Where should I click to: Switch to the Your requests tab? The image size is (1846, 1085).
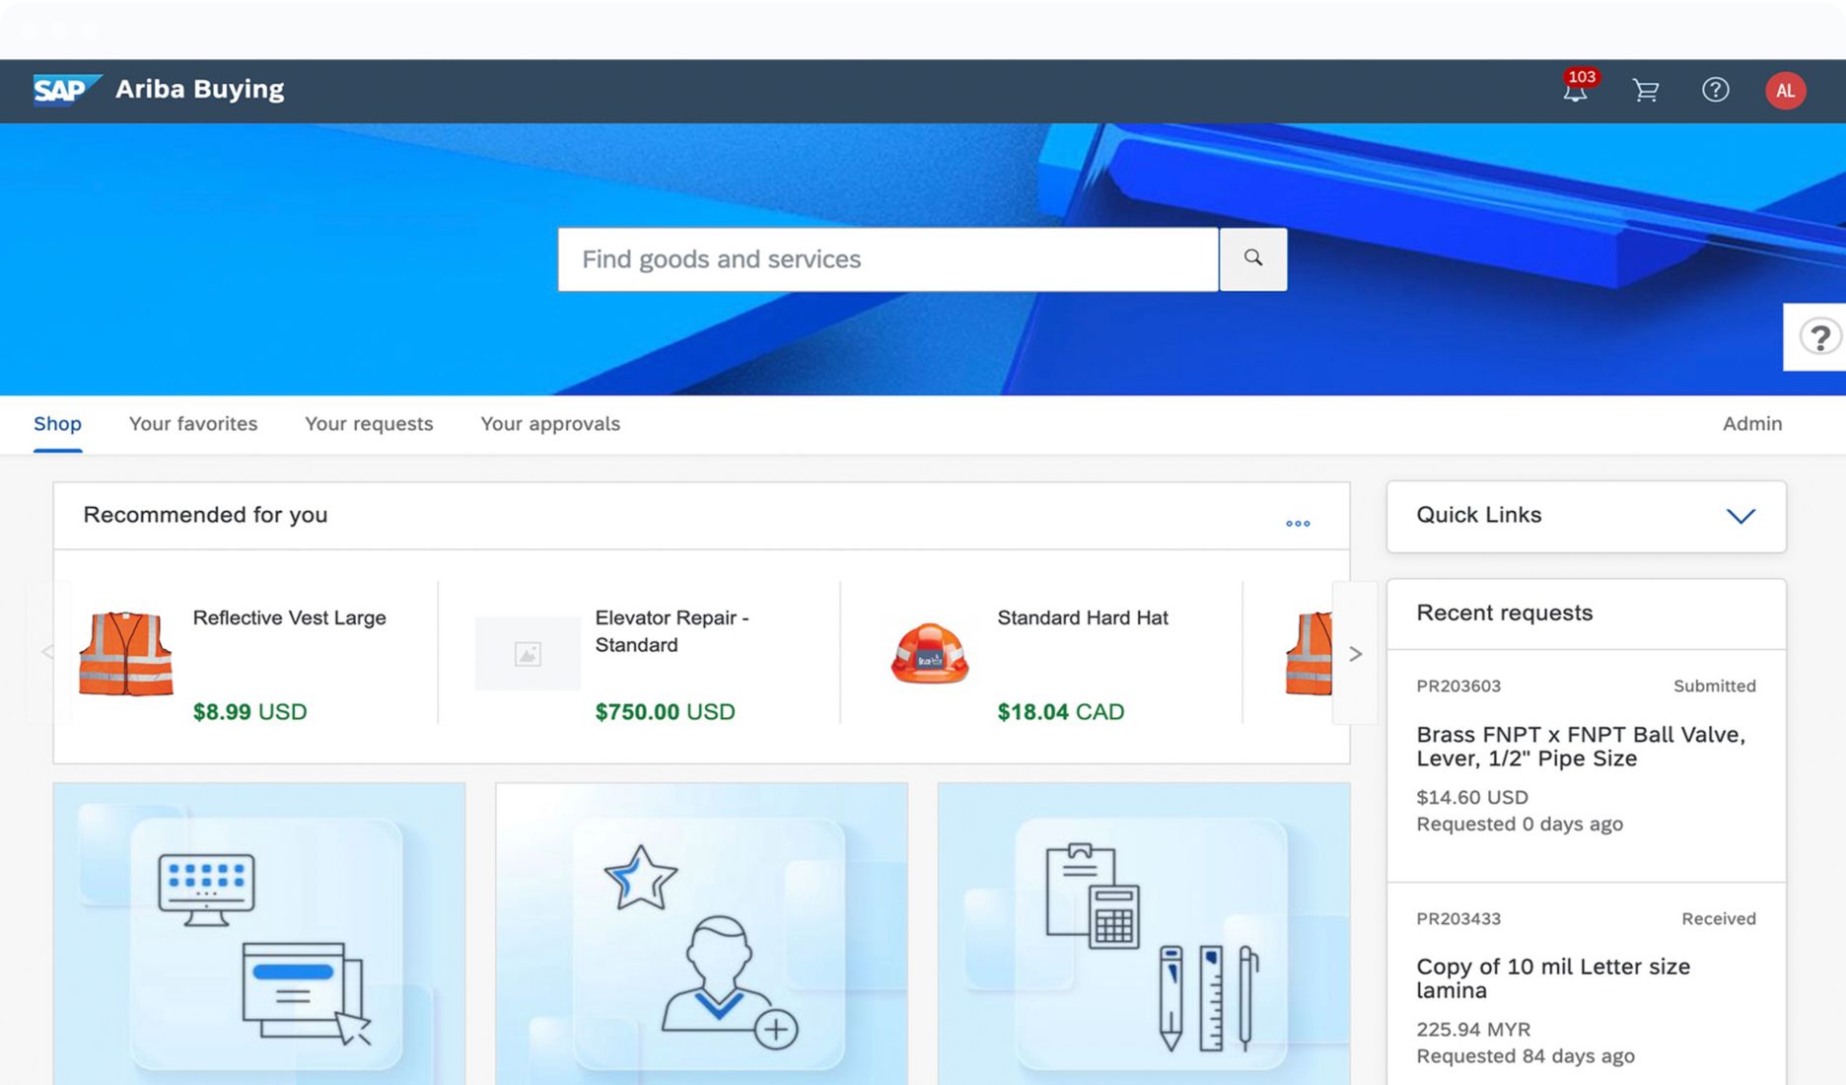click(369, 423)
